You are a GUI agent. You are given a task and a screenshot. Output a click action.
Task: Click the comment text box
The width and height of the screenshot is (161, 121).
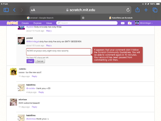click(59, 52)
